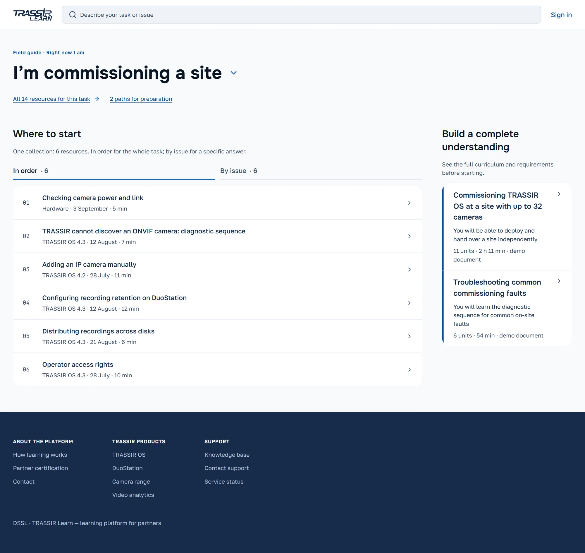Open chevron on Distributing recordings row
This screenshot has height=553, width=585.
[409, 336]
